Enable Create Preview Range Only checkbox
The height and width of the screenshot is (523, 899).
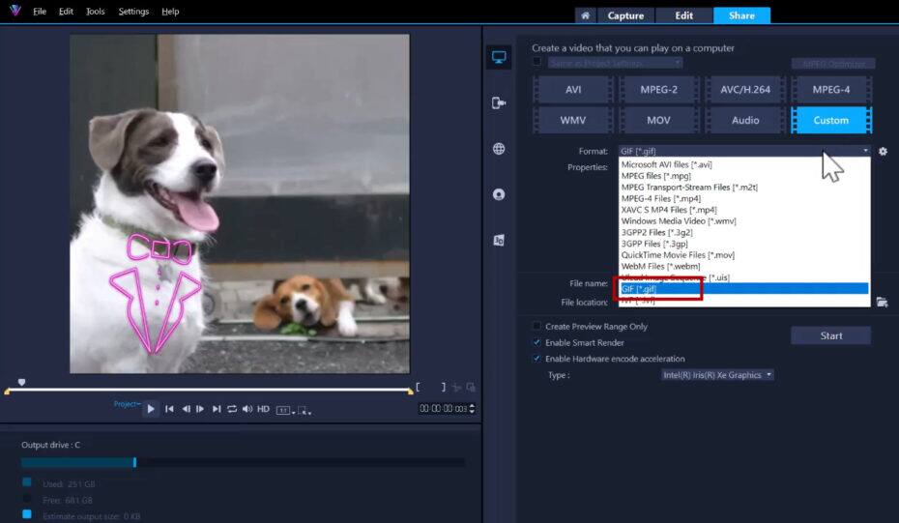tap(537, 327)
